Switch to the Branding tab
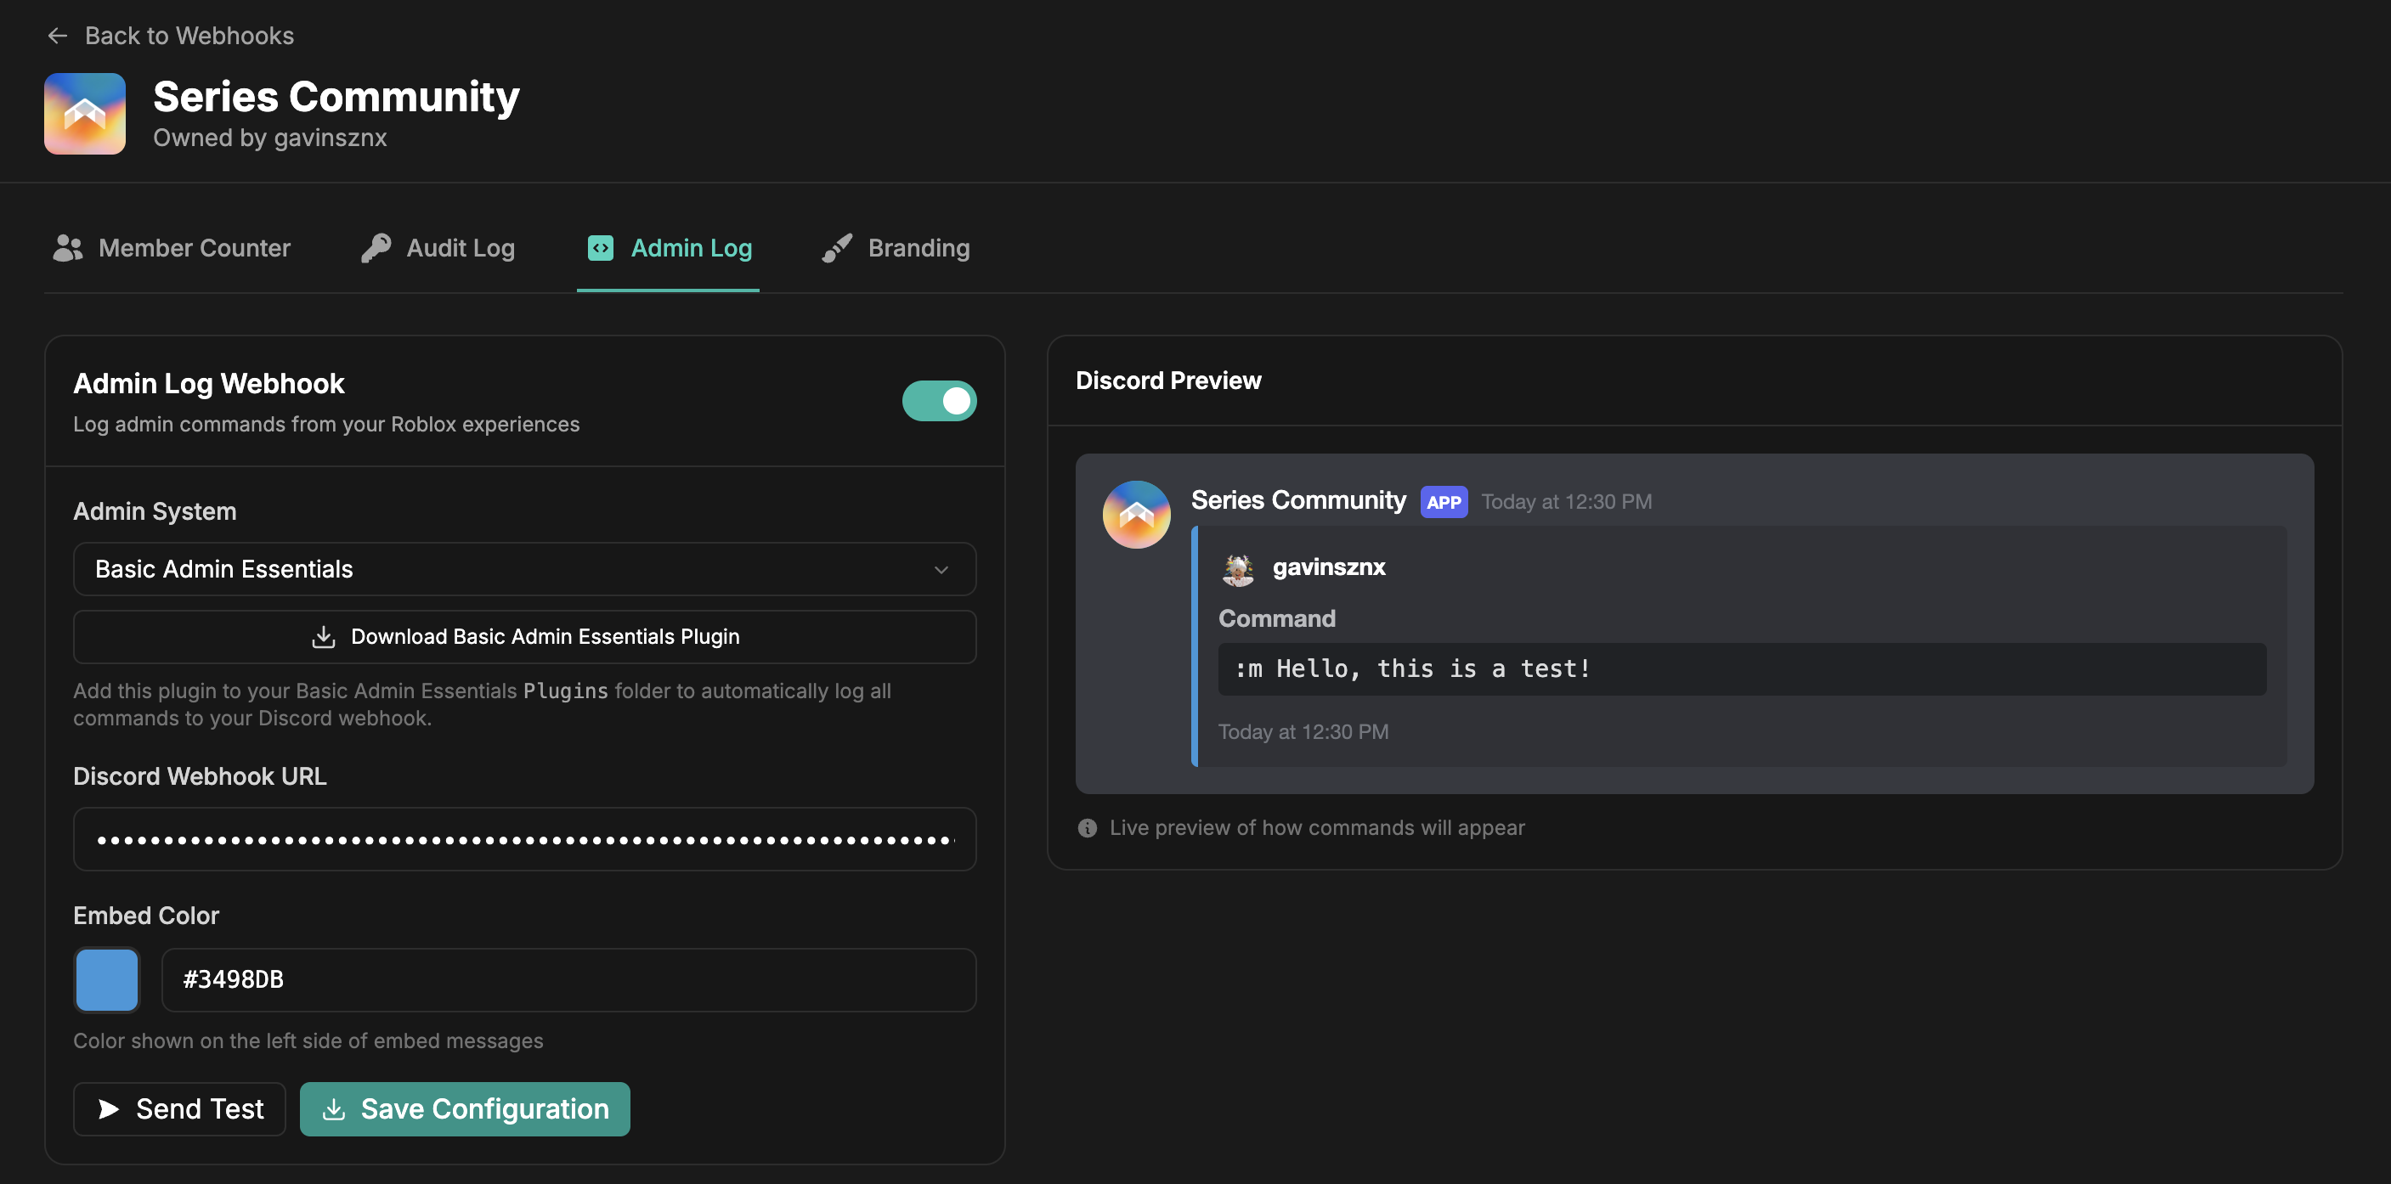Viewport: 2391px width, 1184px height. click(894, 247)
